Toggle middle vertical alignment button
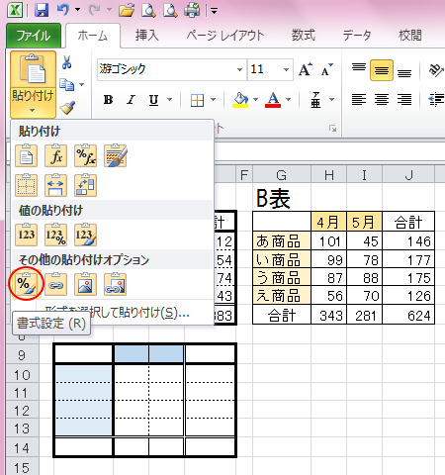 pos(382,70)
